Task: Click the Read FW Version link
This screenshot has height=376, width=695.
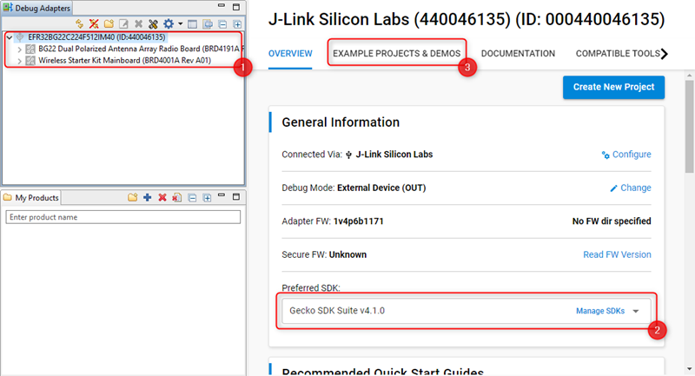Action: tap(617, 254)
